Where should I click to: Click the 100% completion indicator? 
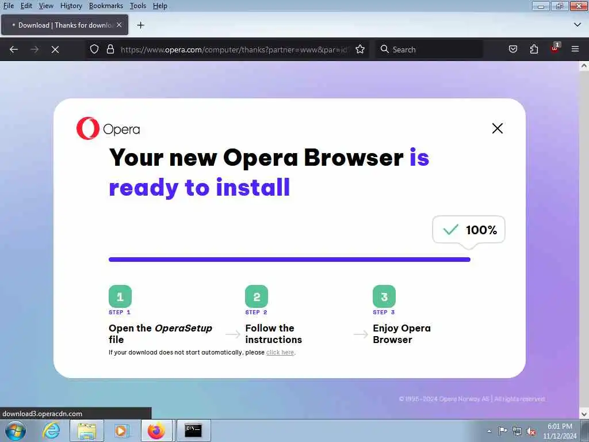pyautogui.click(x=469, y=230)
